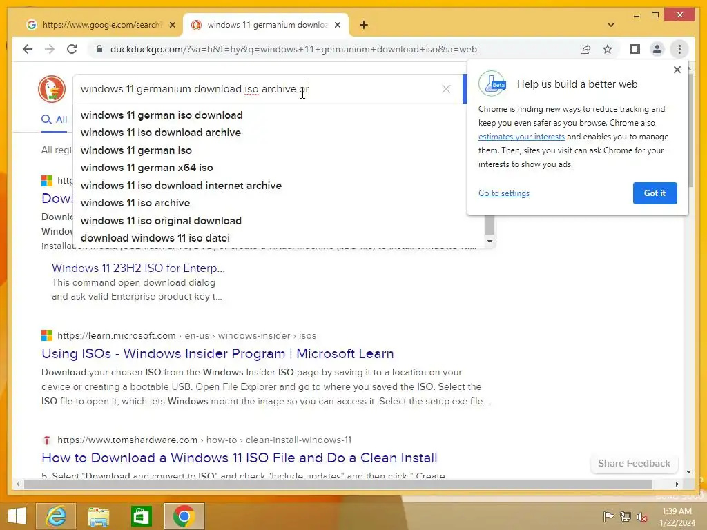Launch Internet Explorer from the taskbar

[56, 516]
